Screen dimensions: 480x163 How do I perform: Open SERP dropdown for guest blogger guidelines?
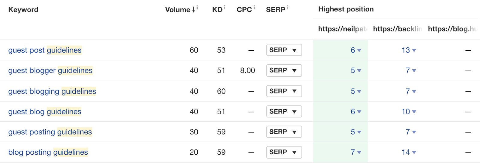pos(284,70)
